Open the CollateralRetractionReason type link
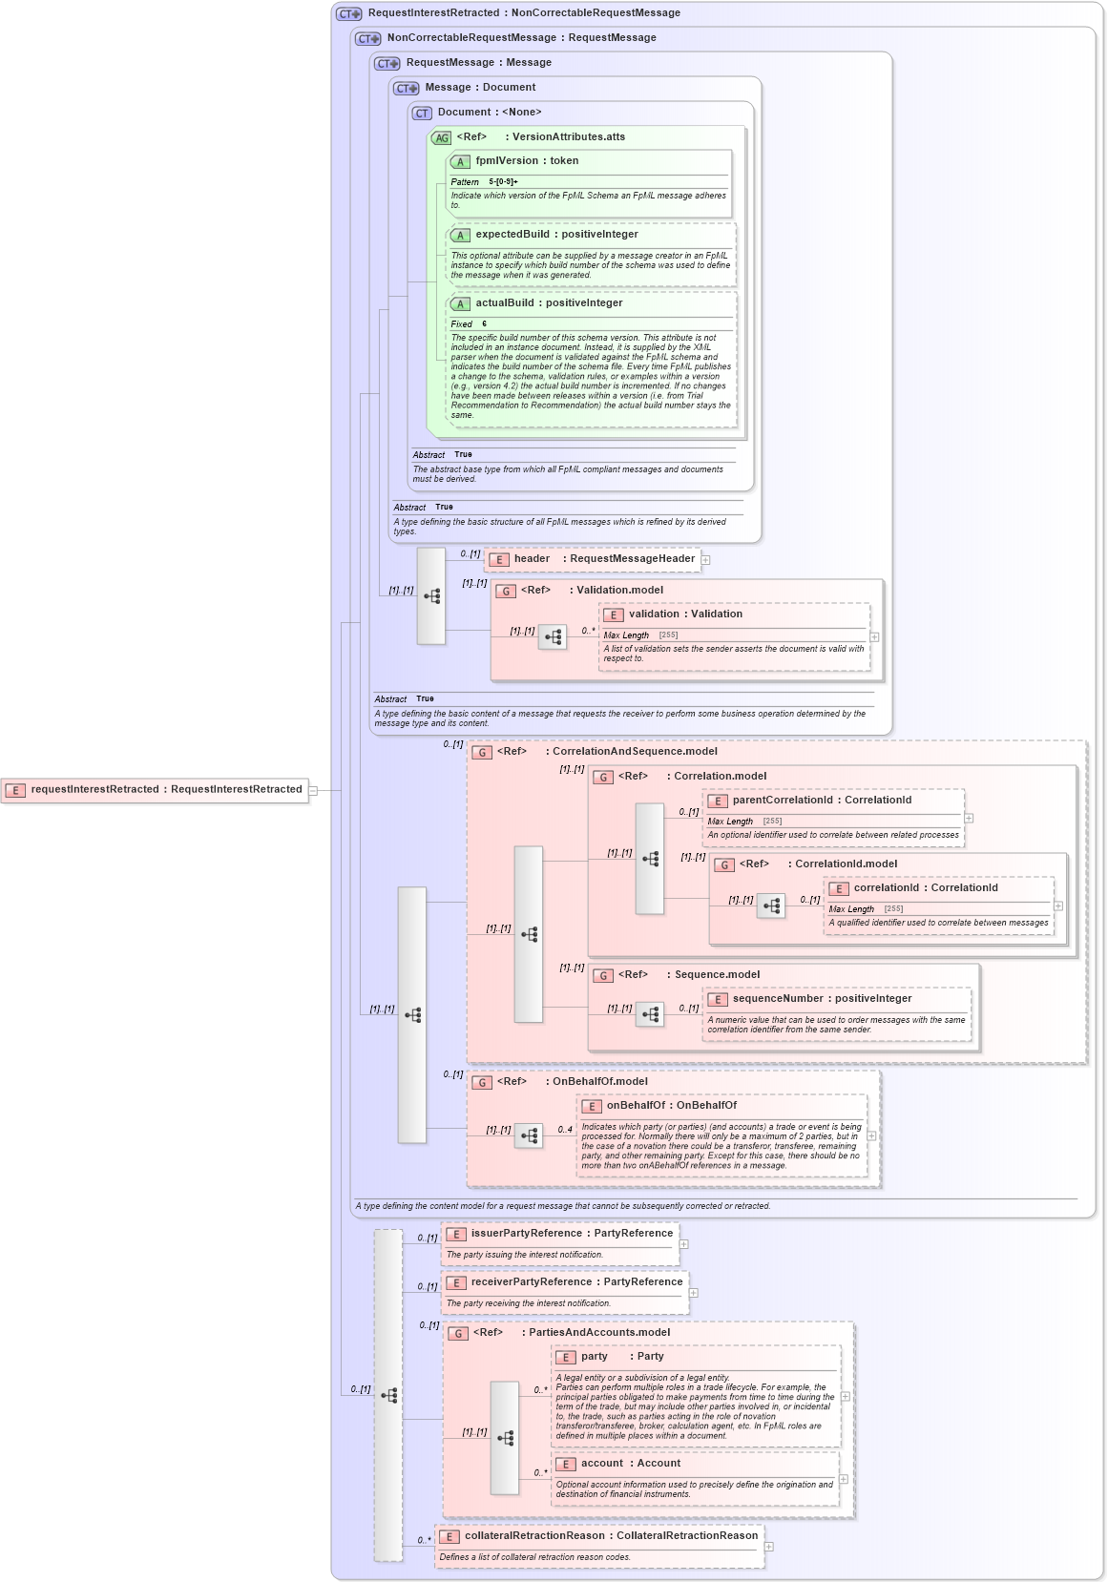This screenshot has height=1582, width=1108. (x=687, y=1536)
